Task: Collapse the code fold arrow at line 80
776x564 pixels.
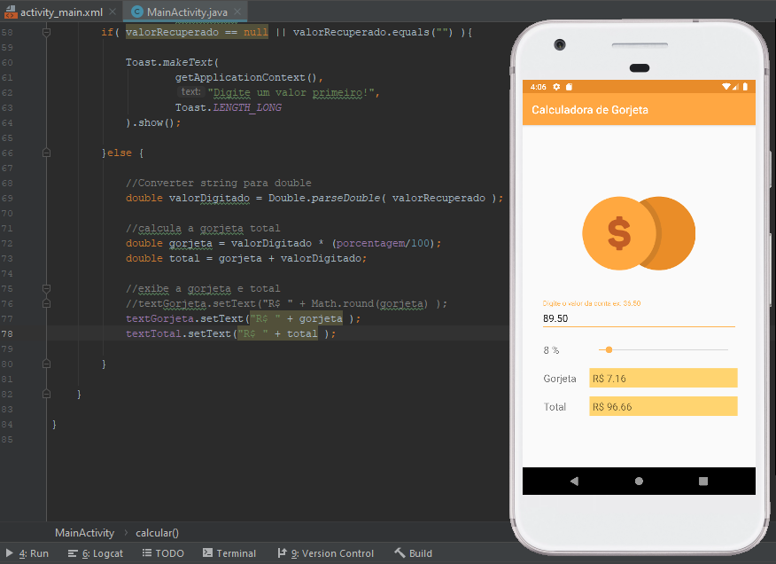Action: [x=46, y=363]
